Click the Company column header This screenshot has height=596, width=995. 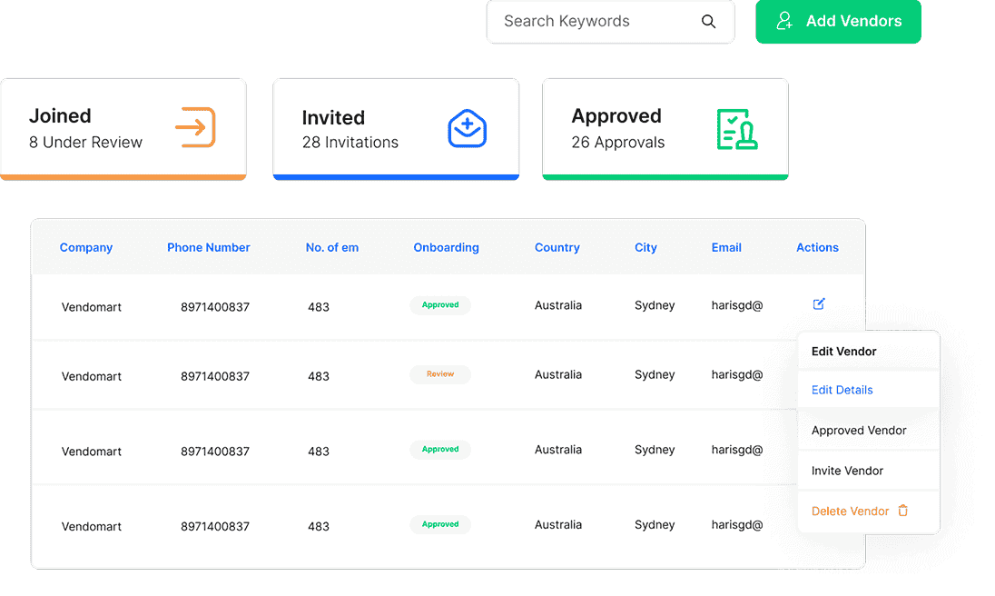click(x=86, y=247)
